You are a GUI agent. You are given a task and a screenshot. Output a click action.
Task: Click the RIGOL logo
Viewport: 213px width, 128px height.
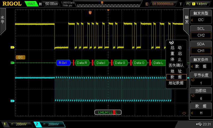[x=11, y=4]
